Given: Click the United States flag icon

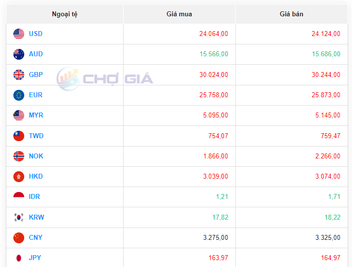Looking at the screenshot, I should pos(19,34).
